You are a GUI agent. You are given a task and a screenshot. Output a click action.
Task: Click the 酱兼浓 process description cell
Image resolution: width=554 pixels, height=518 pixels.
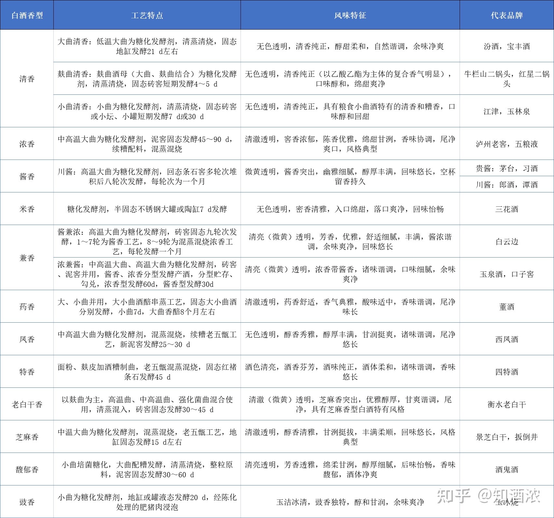tap(147, 241)
